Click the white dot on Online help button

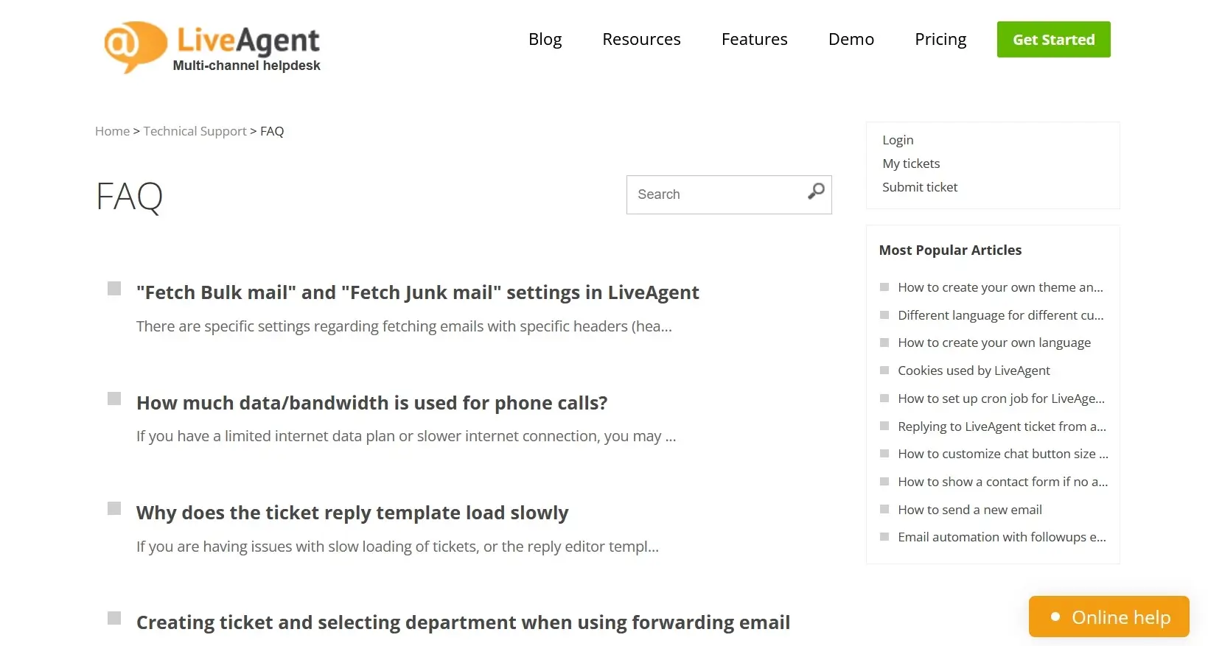click(1055, 617)
